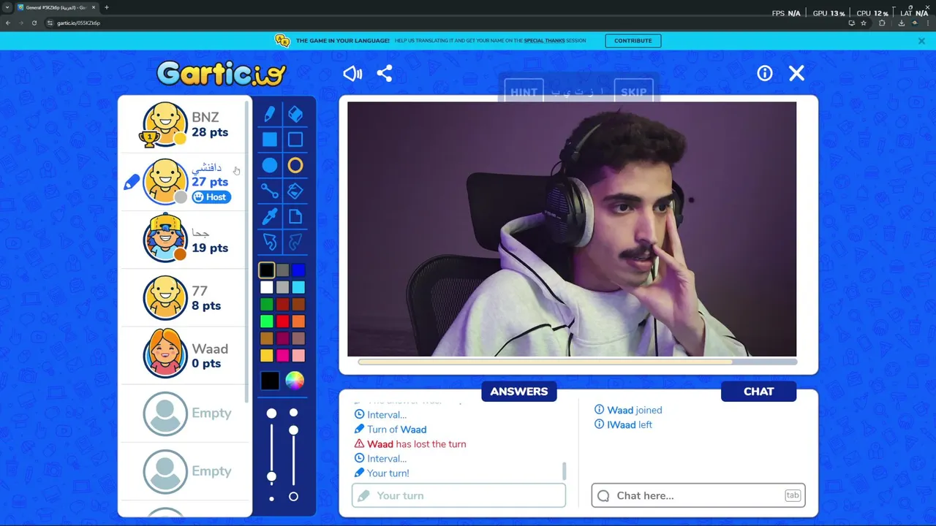The height and width of the screenshot is (526, 936).
Task: Pick the bright red color swatch
Action: (283, 321)
